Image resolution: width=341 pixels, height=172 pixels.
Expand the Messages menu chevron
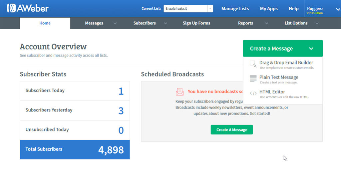[115, 23]
